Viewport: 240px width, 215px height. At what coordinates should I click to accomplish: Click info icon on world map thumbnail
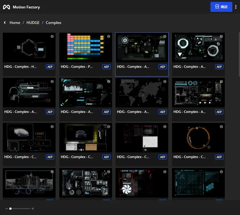(x=165, y=82)
